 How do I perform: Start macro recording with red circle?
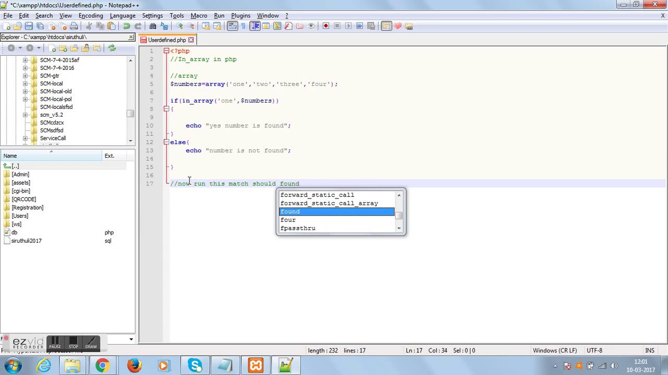pyautogui.click(x=326, y=26)
